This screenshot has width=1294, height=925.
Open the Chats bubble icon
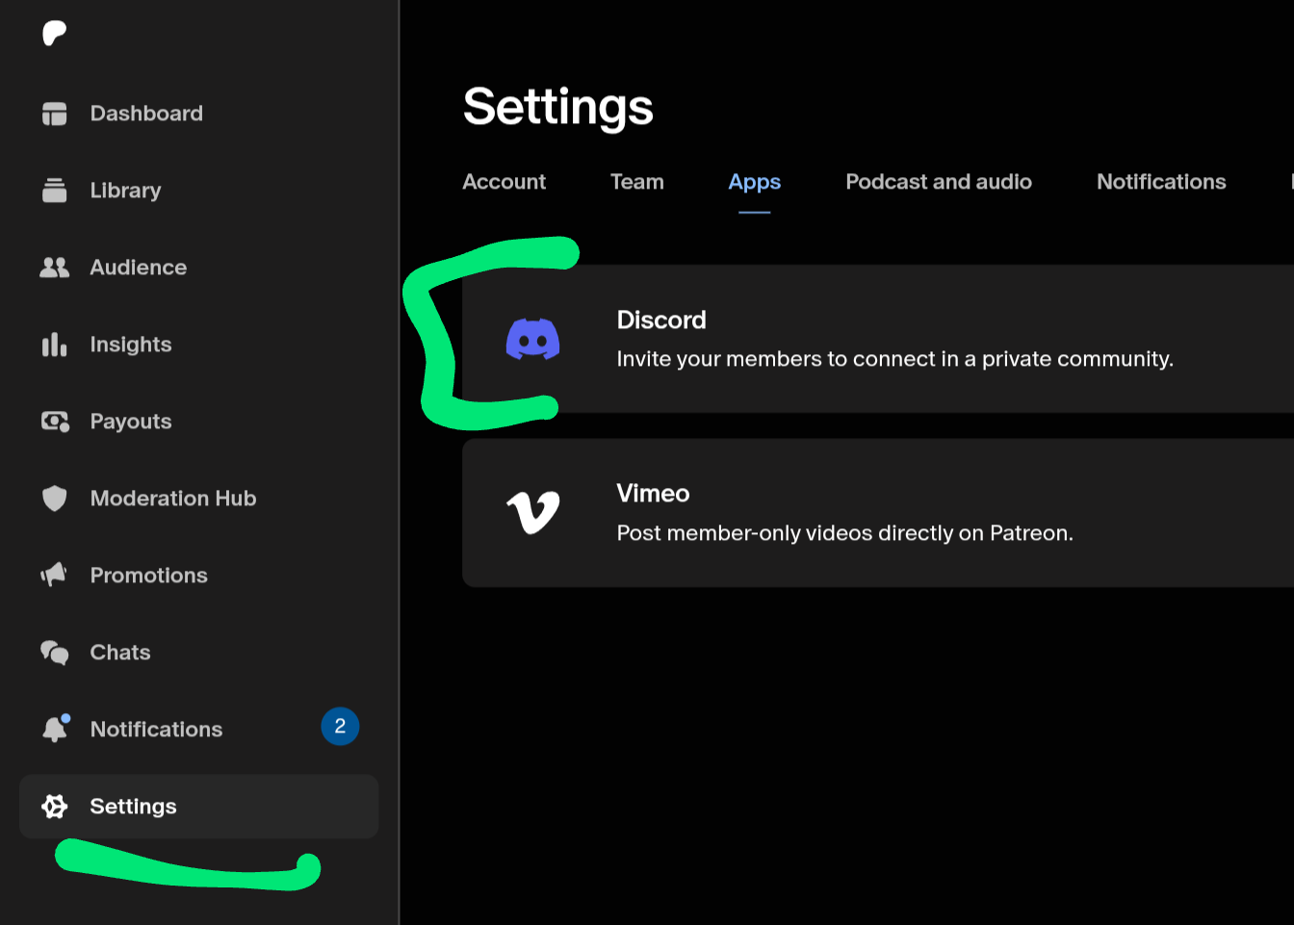pyautogui.click(x=55, y=653)
